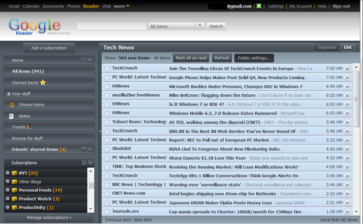The height and width of the screenshot is (224, 363).
Task: Click the Trends bar chart icon
Action: (29, 127)
